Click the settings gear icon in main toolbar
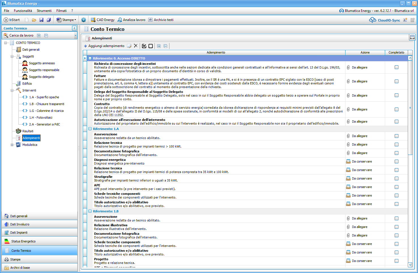The width and height of the screenshot is (418, 273). point(83,20)
